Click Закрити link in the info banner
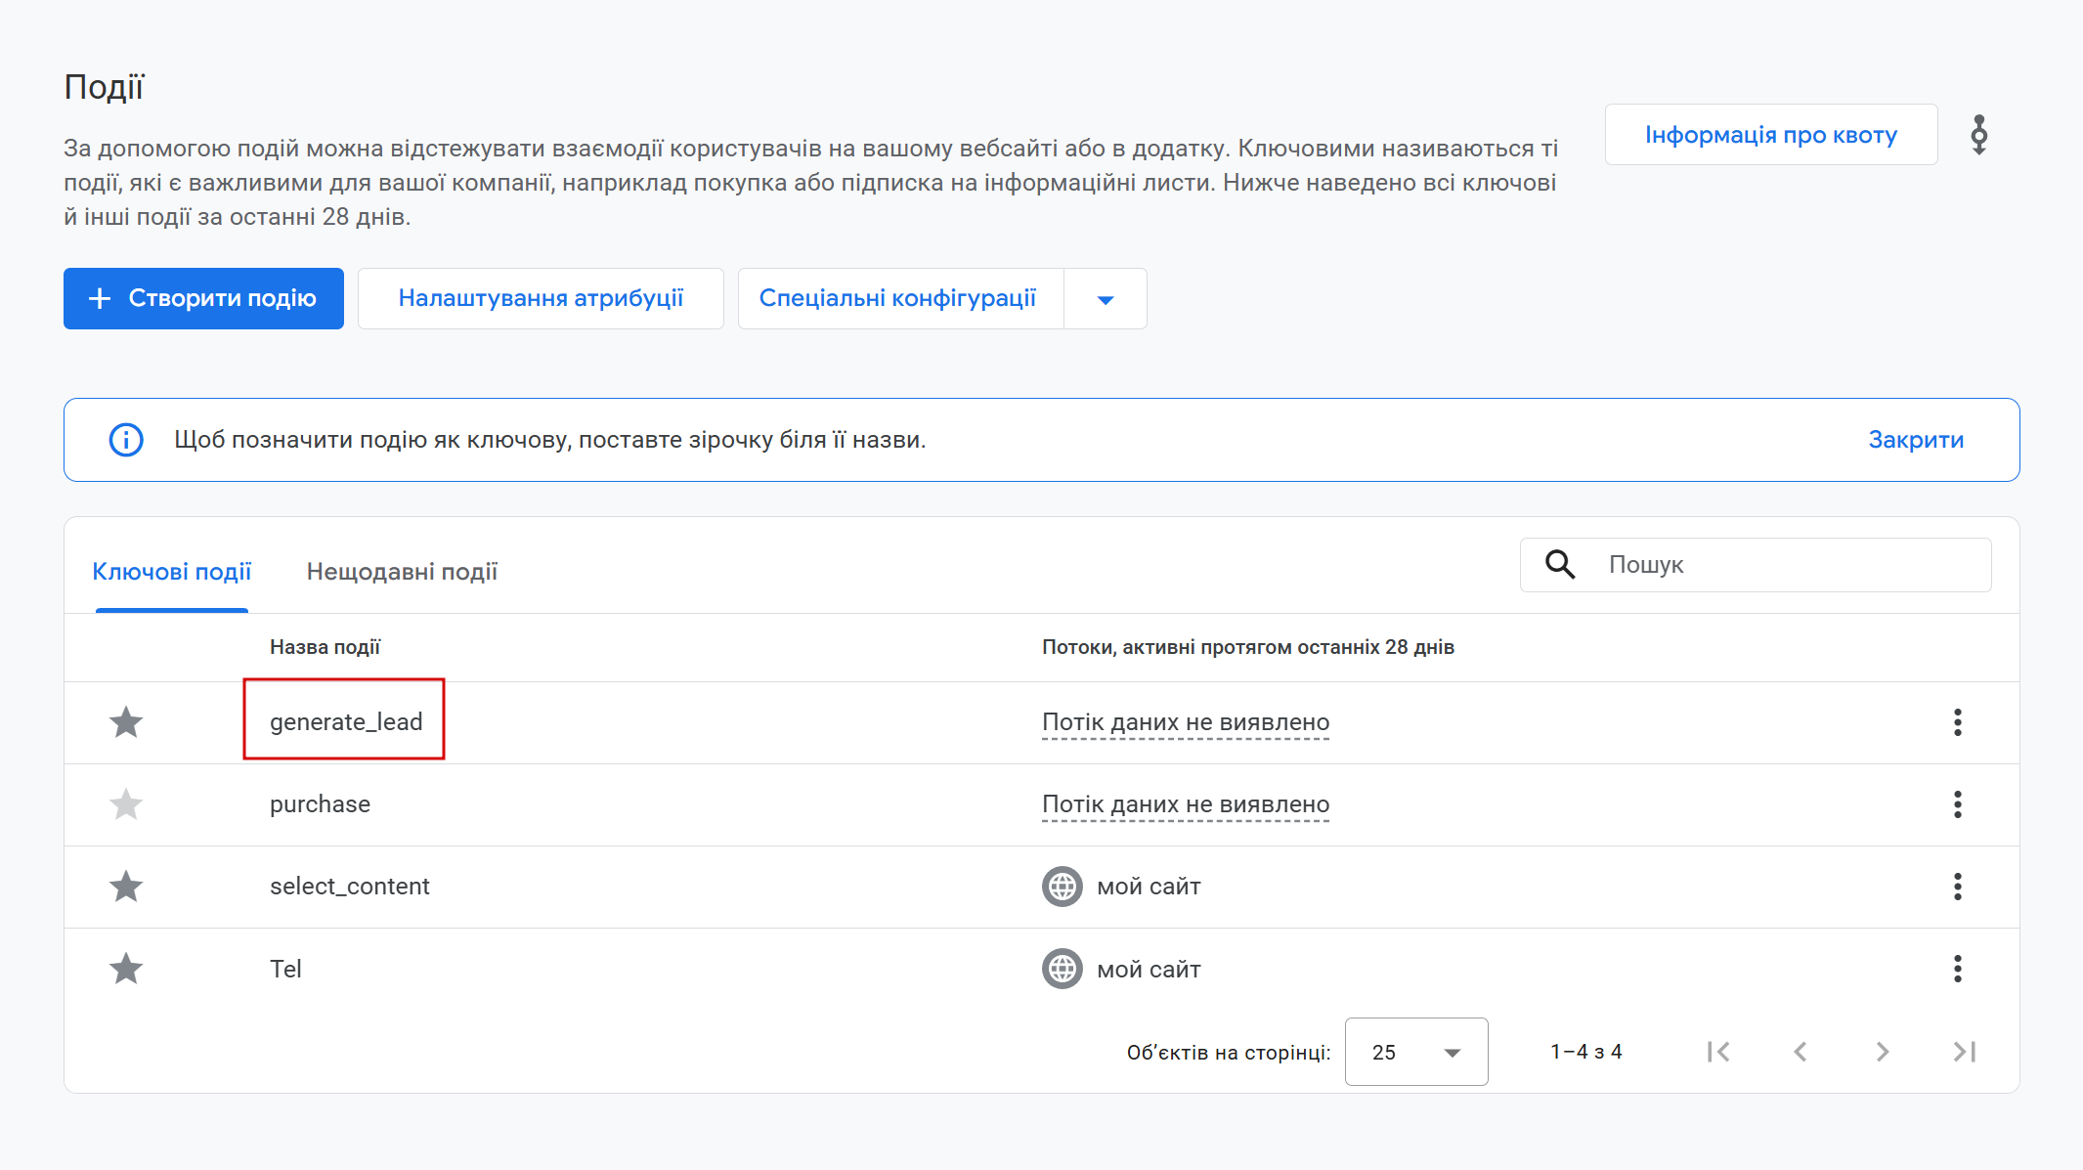The height and width of the screenshot is (1170, 2083). 1916,440
